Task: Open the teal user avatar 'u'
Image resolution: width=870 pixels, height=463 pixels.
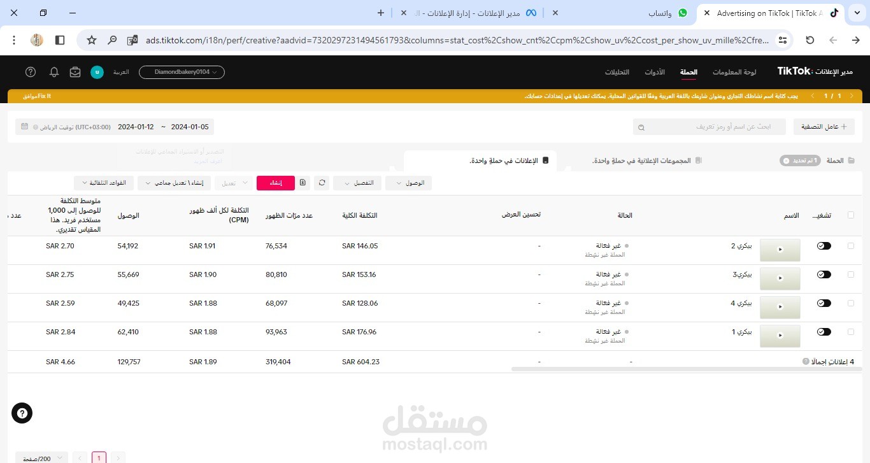Action: click(x=97, y=72)
